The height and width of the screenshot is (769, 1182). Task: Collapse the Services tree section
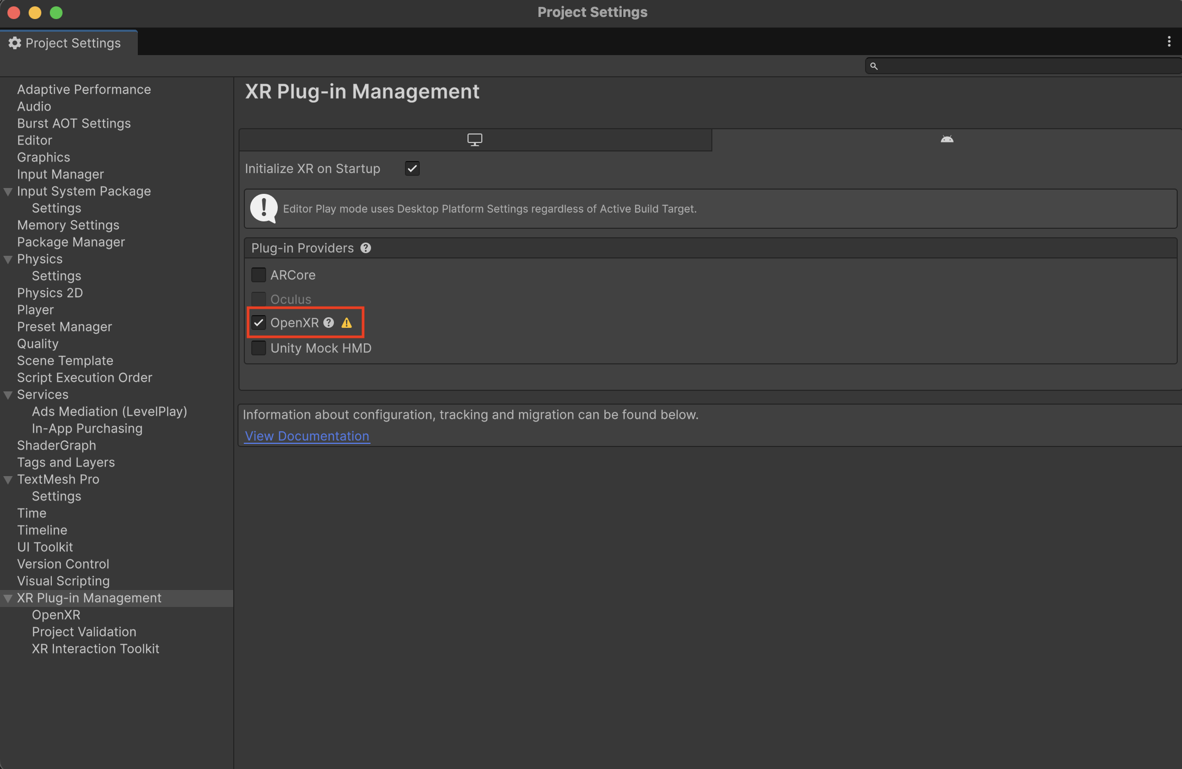[x=7, y=394]
